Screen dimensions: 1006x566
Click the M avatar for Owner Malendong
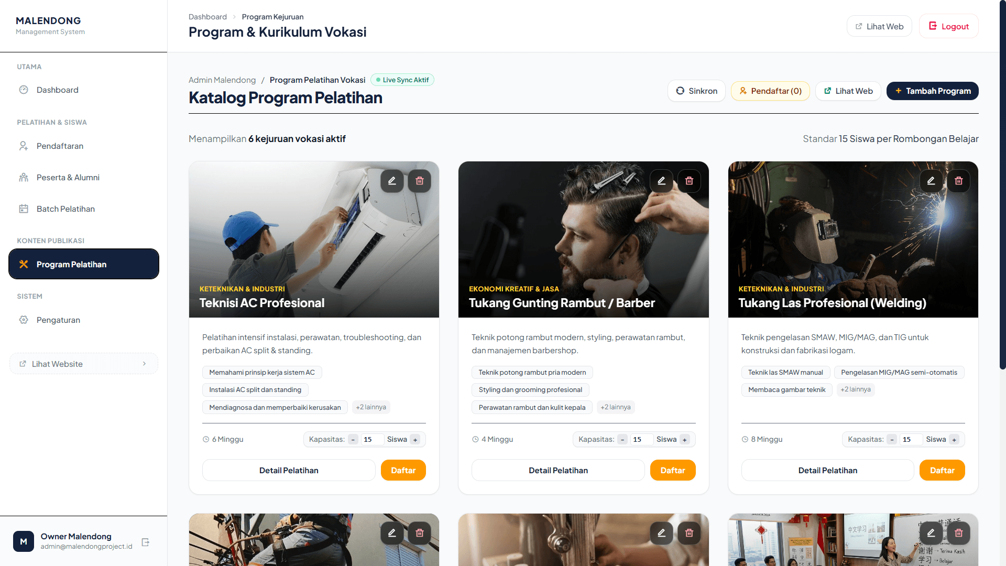click(x=24, y=541)
